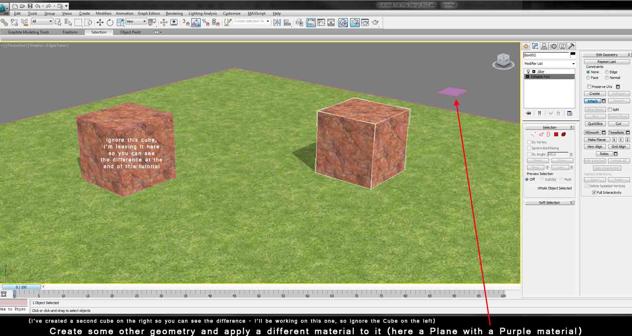Activate the Select Object tool
Viewport: 632px width, 336px height.
(x=58, y=22)
